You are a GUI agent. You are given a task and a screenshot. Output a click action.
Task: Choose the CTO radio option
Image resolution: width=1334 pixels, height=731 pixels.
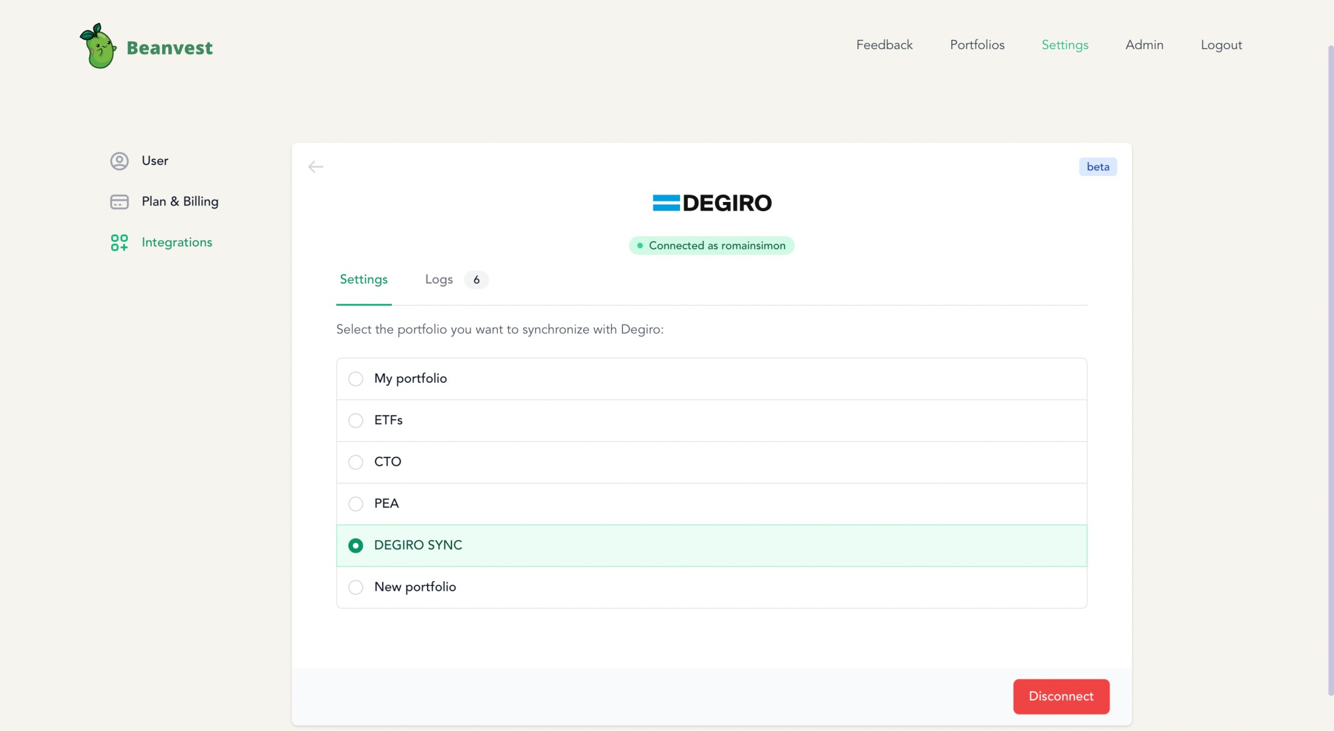(x=356, y=462)
